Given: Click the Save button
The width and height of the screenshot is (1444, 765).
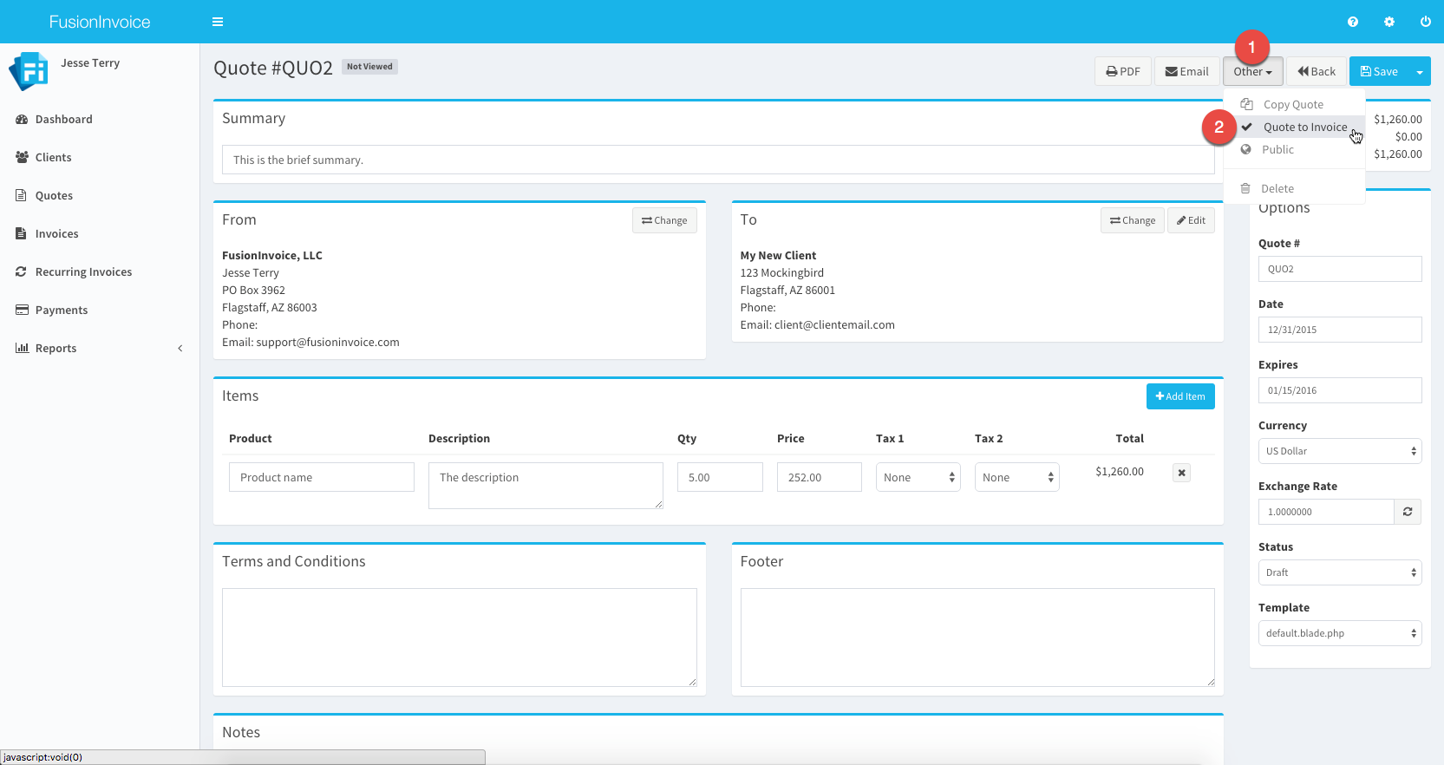Looking at the screenshot, I should coord(1379,71).
